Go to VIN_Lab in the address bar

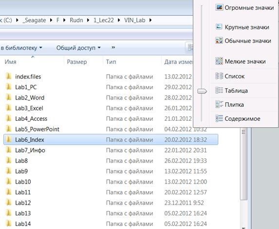point(135,20)
